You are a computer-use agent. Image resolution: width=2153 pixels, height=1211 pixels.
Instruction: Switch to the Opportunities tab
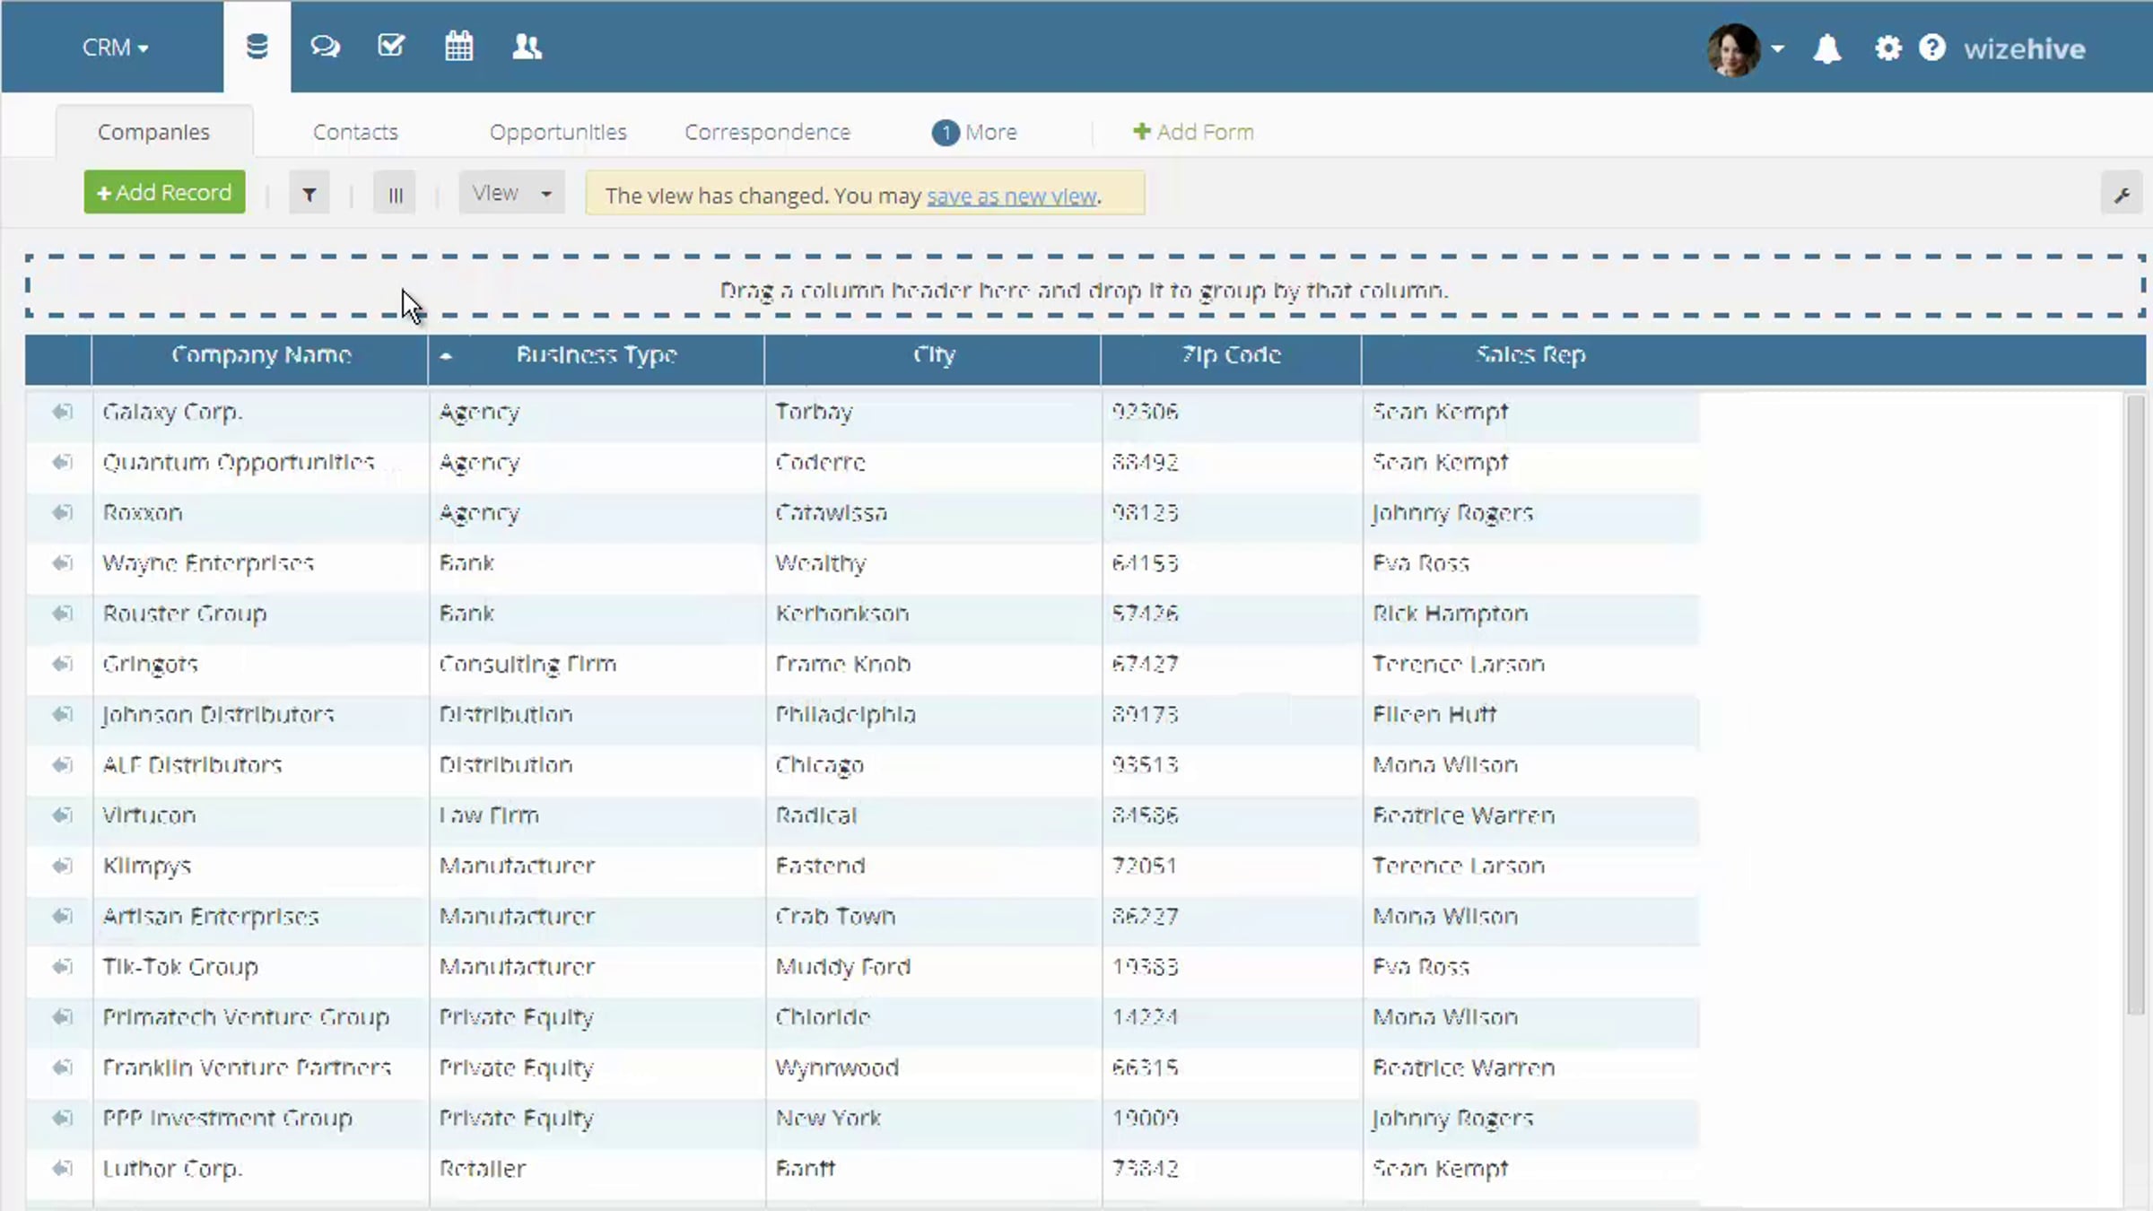[558, 132]
